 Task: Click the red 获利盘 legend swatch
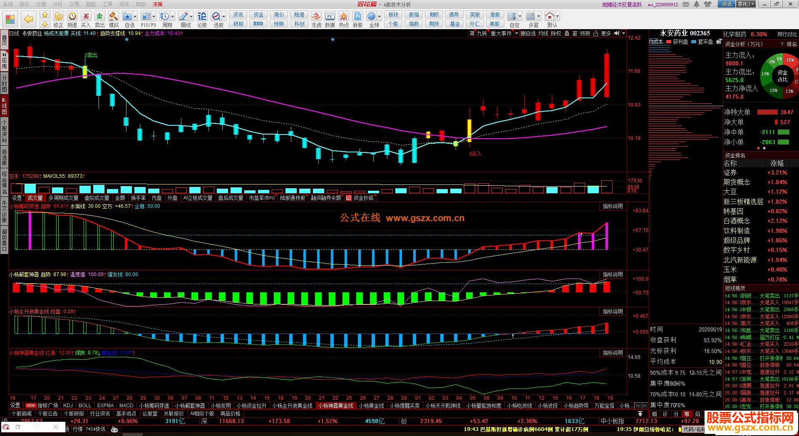668,42
